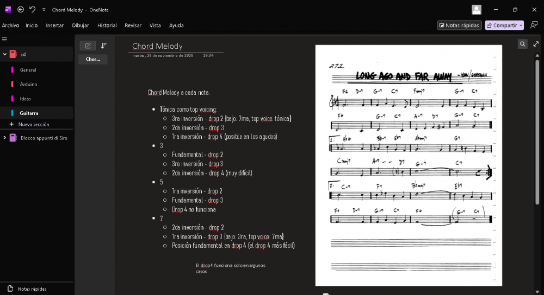Screen dimensions: 544x295
Task: Enter full page view with expand arrows
Action: pyautogui.click(x=536, y=44)
